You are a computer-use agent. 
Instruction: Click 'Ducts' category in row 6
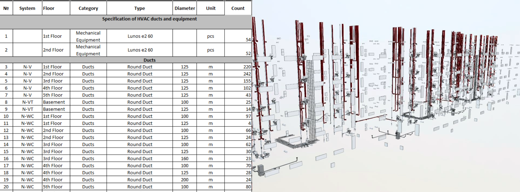[x=88, y=88]
